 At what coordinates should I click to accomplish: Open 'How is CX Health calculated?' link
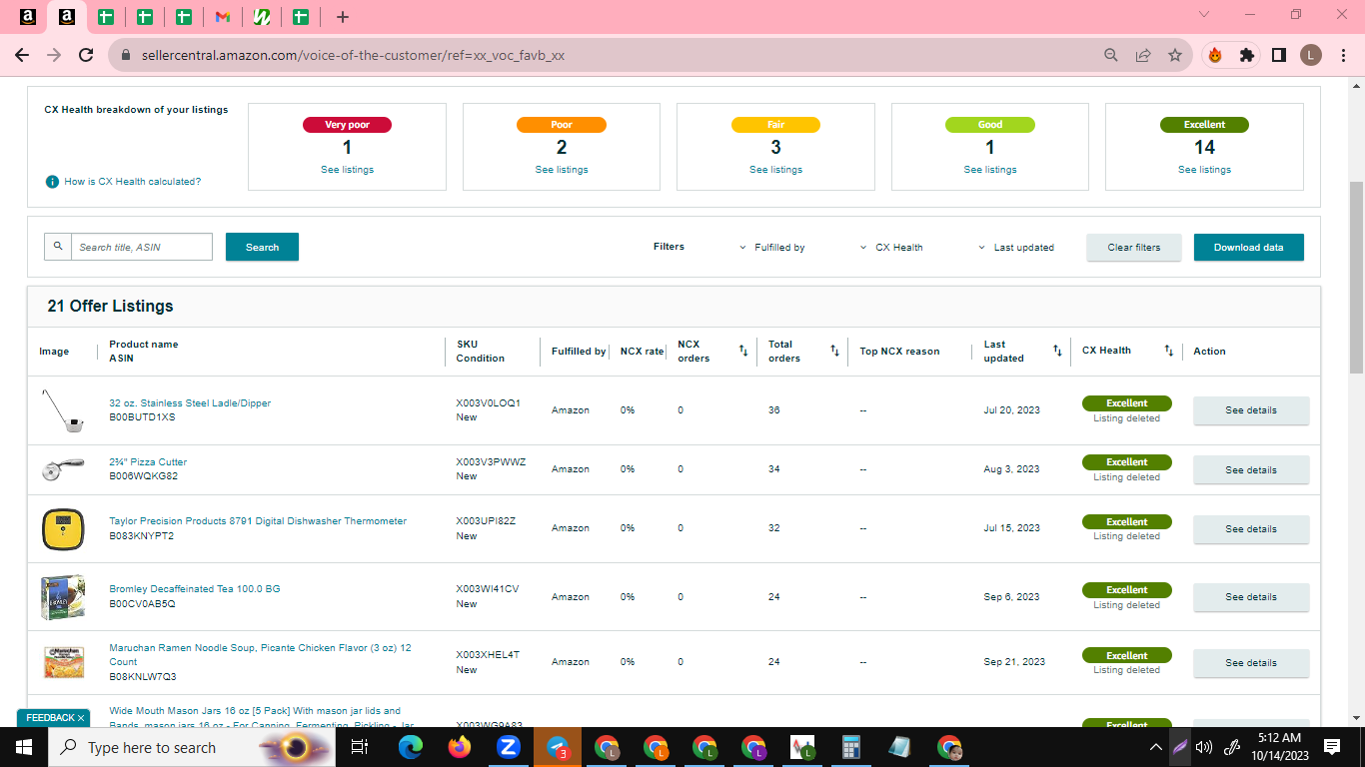point(133,182)
